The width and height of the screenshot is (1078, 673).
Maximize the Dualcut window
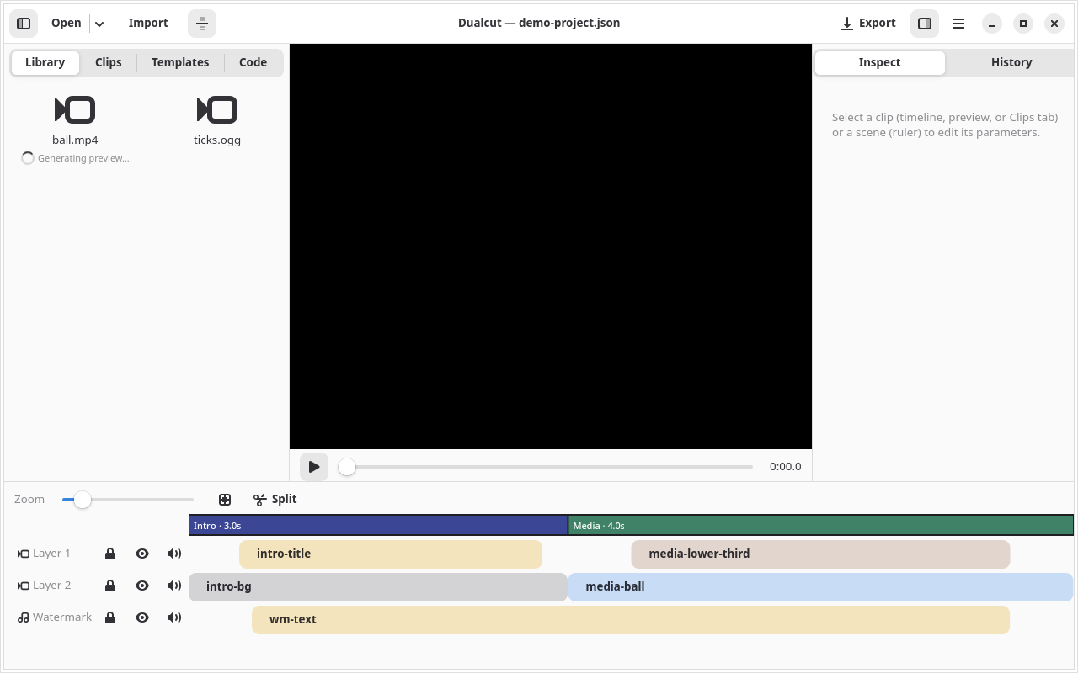pyautogui.click(x=1023, y=24)
